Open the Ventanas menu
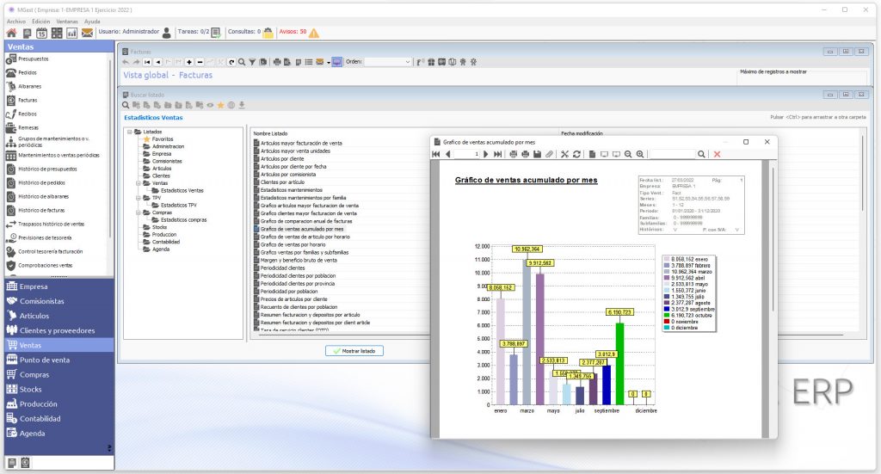Screen dimensions: 881x474 [67, 22]
